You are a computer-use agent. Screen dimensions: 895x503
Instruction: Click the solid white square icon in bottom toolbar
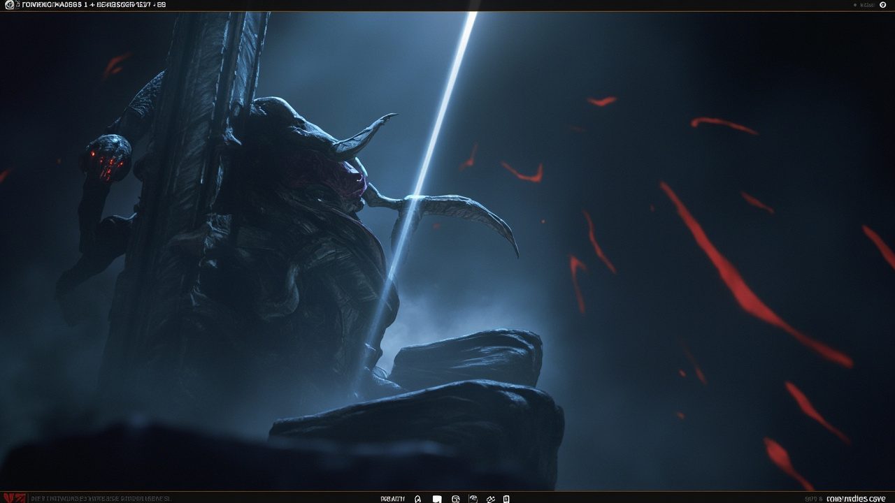click(x=437, y=499)
